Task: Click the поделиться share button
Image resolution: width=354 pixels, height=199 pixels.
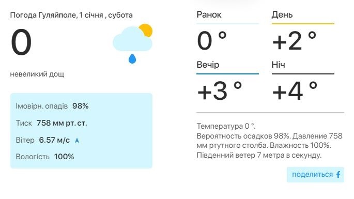Action: pos(315,175)
